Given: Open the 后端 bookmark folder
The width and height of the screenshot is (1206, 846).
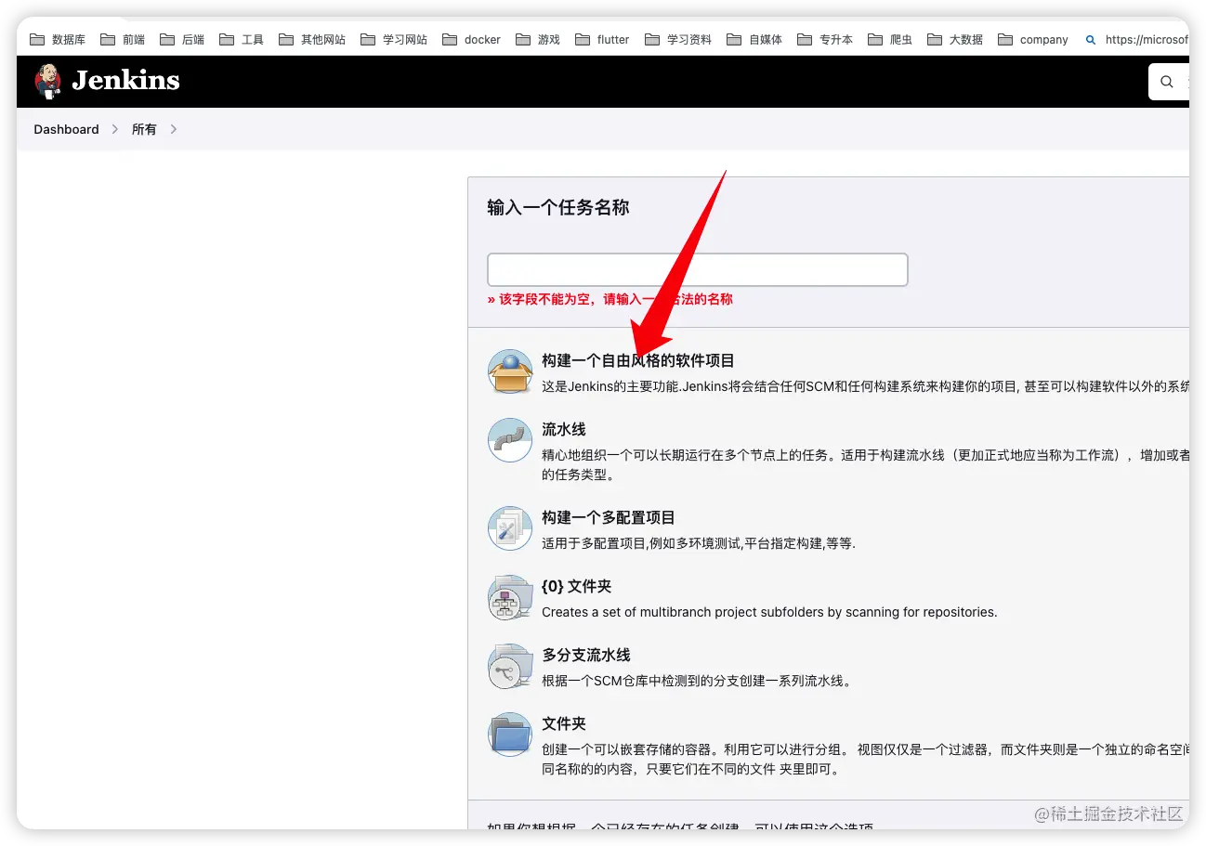Looking at the screenshot, I should [x=182, y=40].
